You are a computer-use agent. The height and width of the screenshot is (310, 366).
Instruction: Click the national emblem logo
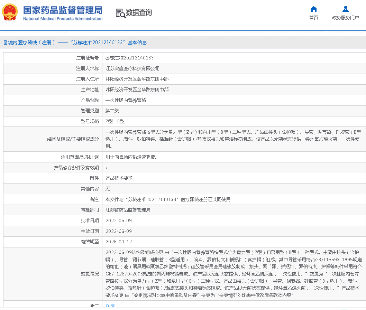tap(10, 12)
